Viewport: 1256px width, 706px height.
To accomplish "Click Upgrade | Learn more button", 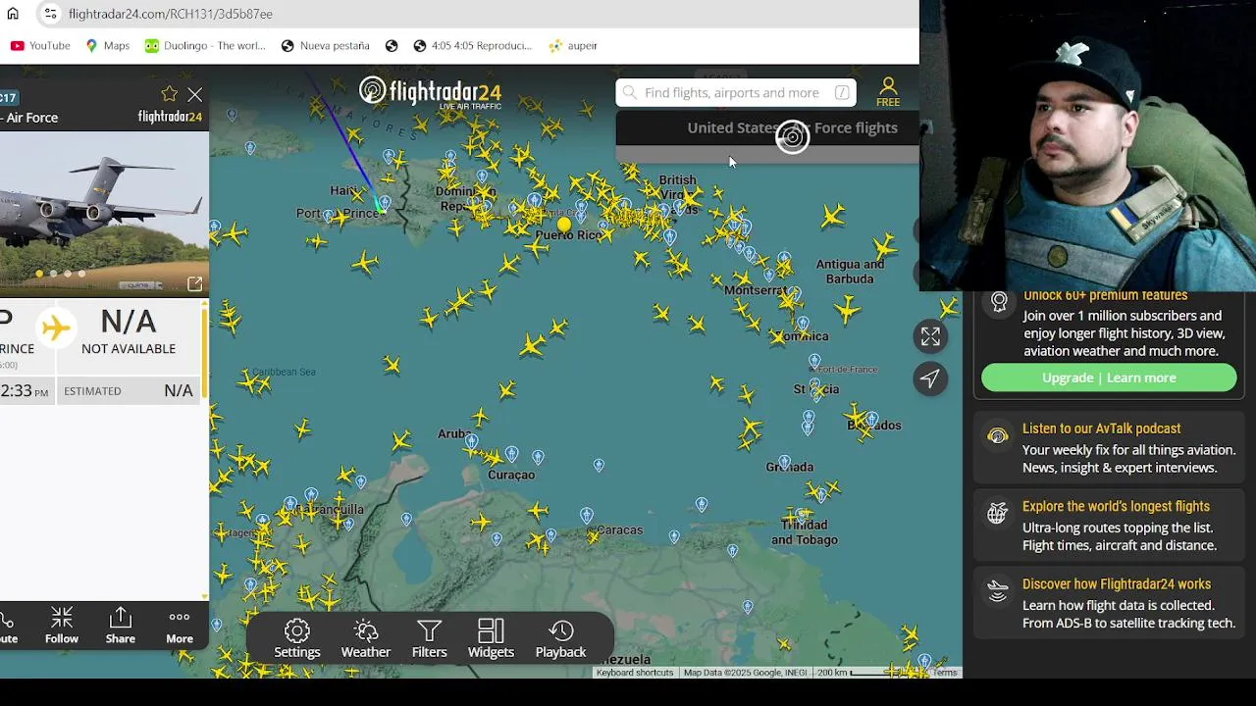I will pyautogui.click(x=1109, y=378).
